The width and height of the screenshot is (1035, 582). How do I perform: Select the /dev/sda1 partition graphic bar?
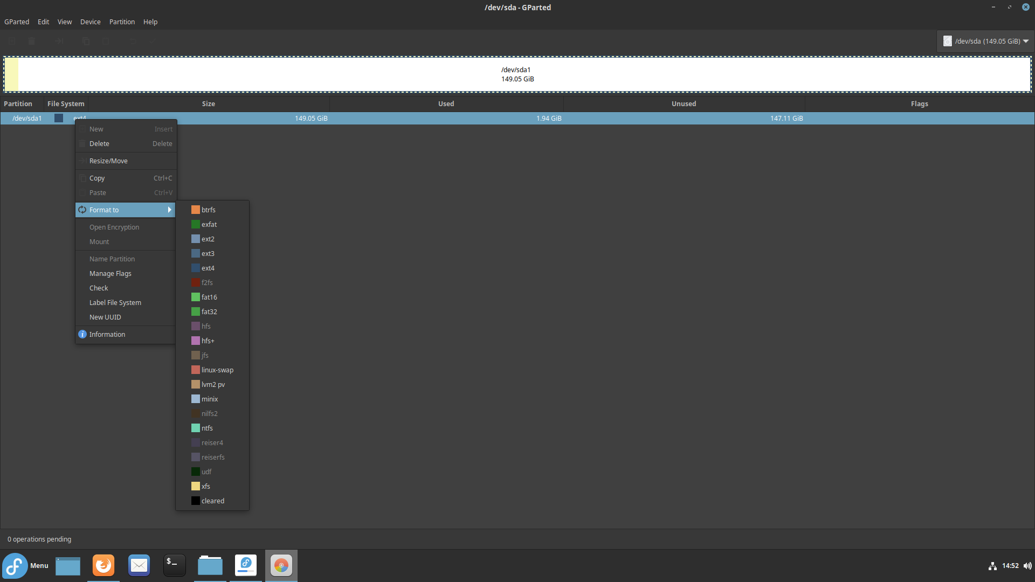click(517, 74)
